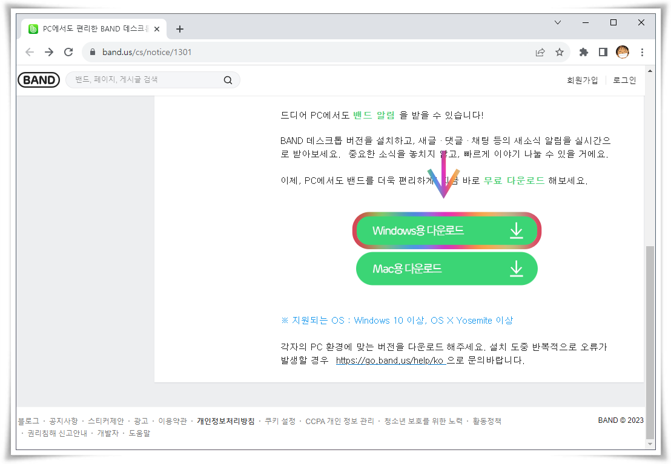Click Windows용 다운로드 button
This screenshot has height=464, width=671.
tap(447, 230)
